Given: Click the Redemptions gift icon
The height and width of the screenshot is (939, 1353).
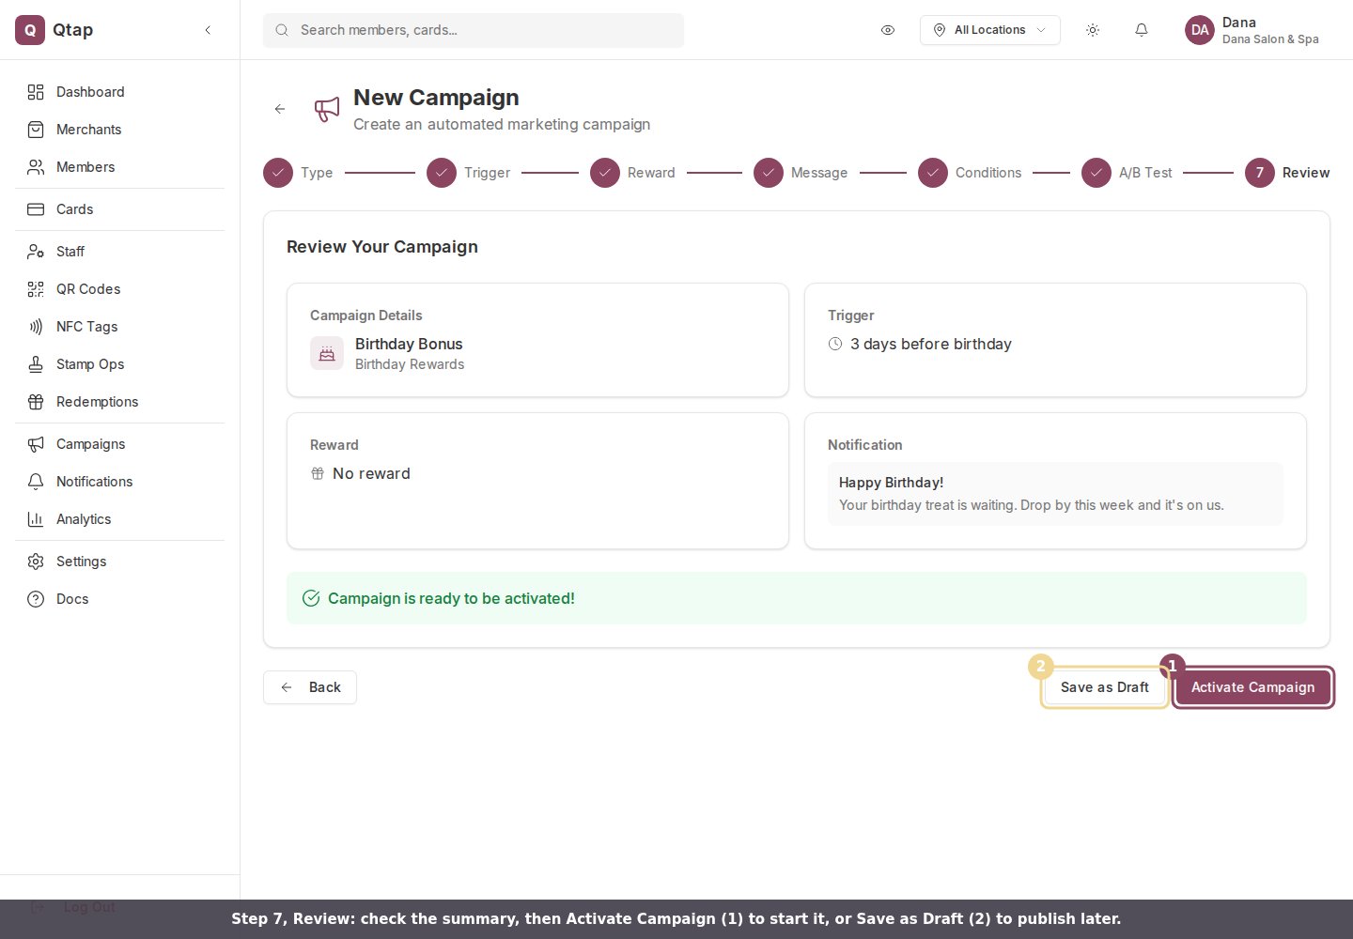Looking at the screenshot, I should (x=36, y=402).
